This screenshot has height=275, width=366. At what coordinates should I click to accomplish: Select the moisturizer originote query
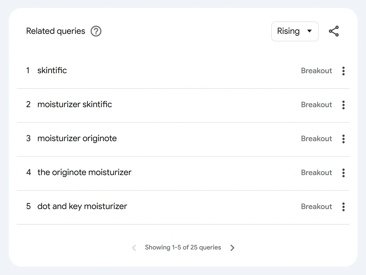coord(77,139)
